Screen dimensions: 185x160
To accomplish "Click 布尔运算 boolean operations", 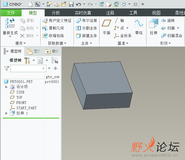I will coord(86,20).
